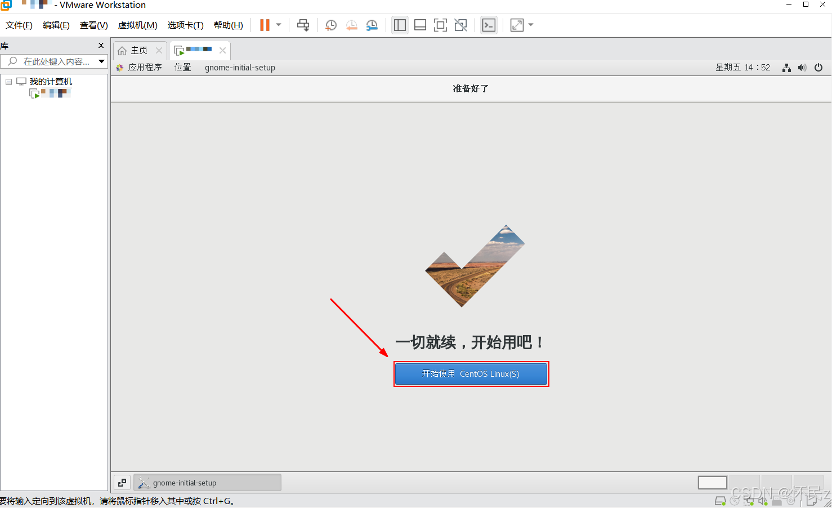Select the virtual machine under 我的计算机
This screenshot has width=832, height=508.
coord(50,93)
